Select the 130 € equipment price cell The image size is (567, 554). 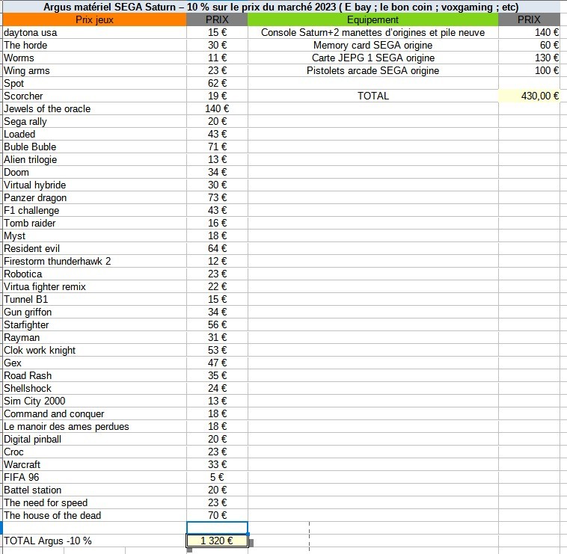point(529,58)
